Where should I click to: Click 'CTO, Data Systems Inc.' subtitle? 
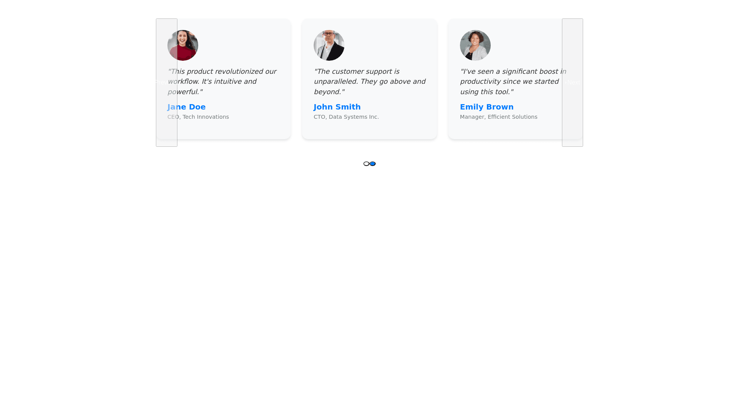pyautogui.click(x=346, y=117)
